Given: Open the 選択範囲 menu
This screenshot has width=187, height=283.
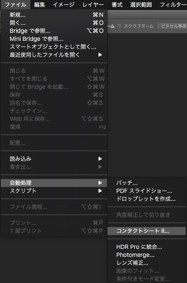Looking at the screenshot, I should click(x=141, y=5).
